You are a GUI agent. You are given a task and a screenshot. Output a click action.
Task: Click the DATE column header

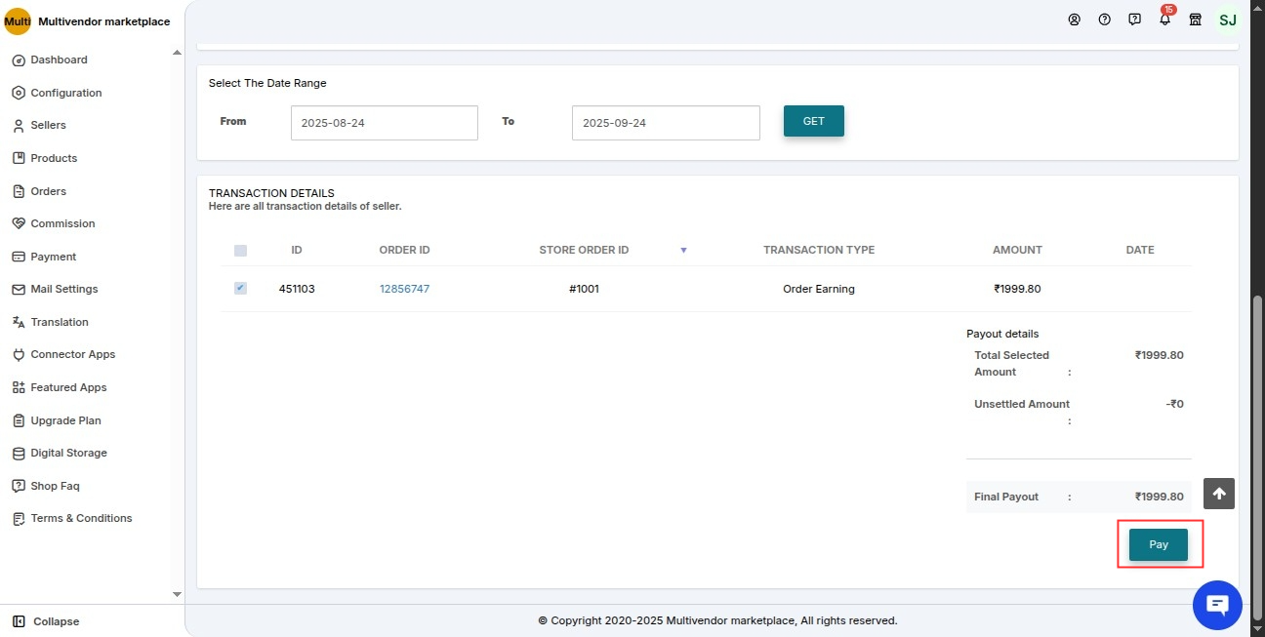pyautogui.click(x=1140, y=251)
